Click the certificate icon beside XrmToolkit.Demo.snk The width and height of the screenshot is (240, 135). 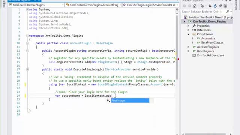click(194, 55)
